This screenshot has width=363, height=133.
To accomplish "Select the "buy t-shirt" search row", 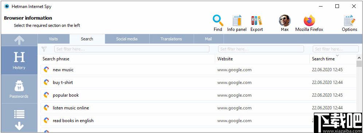I will pos(198,82).
